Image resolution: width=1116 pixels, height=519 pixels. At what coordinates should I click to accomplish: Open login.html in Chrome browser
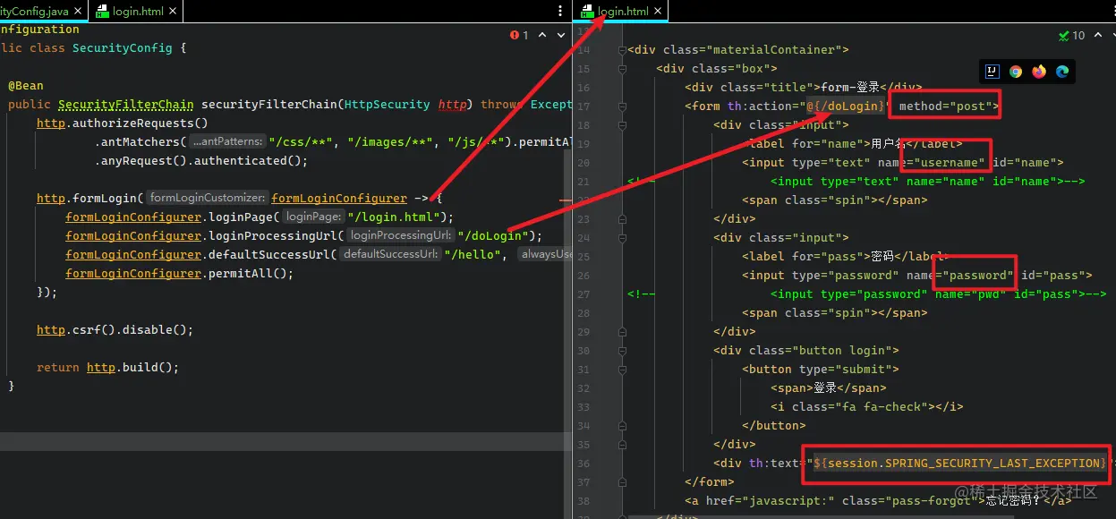1016,72
